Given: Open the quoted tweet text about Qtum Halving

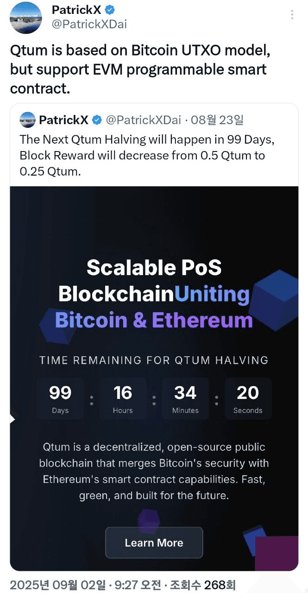Looking at the screenshot, I should click(143, 155).
